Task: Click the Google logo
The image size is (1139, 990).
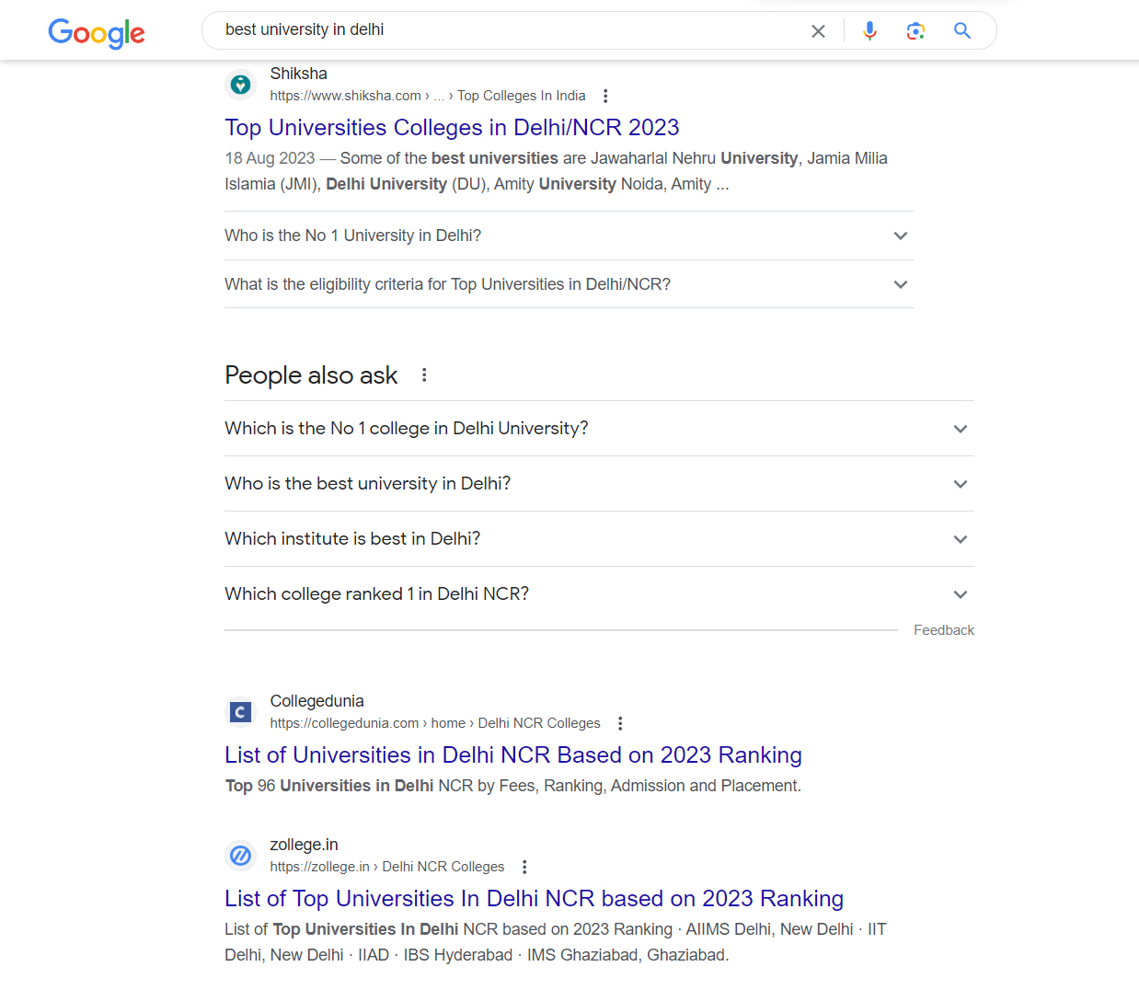Action: pos(97,33)
